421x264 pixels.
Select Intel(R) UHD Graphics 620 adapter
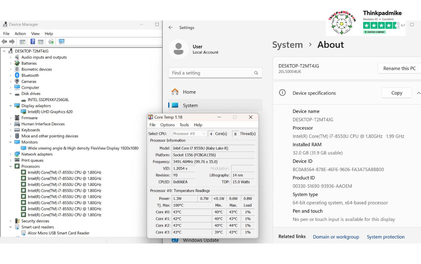50,112
